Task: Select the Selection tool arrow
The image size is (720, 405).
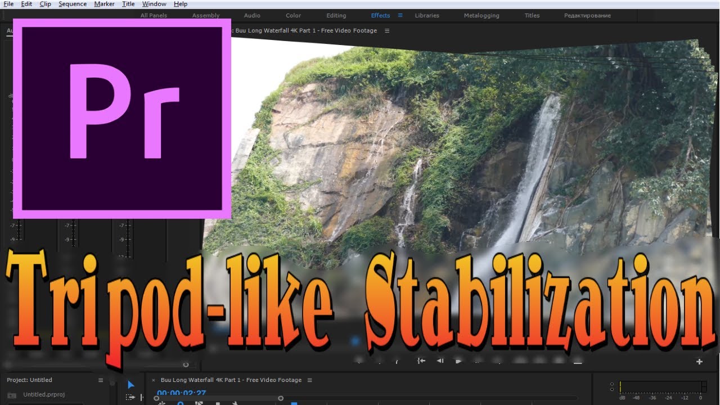Action: pos(130,385)
